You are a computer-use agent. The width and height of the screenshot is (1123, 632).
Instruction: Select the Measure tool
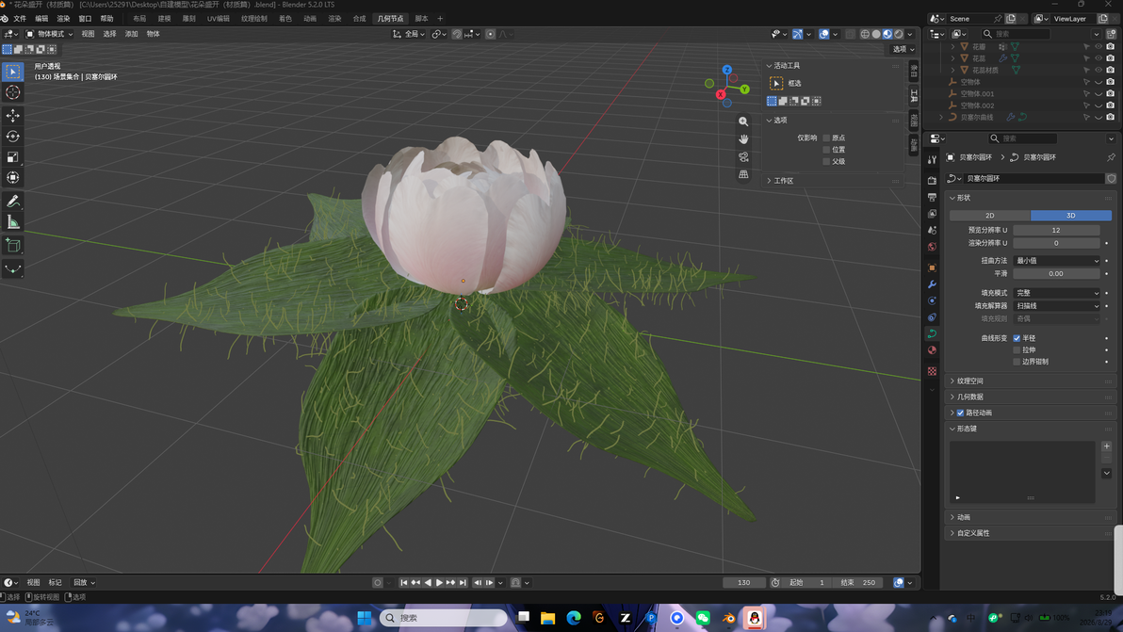pos(13,222)
